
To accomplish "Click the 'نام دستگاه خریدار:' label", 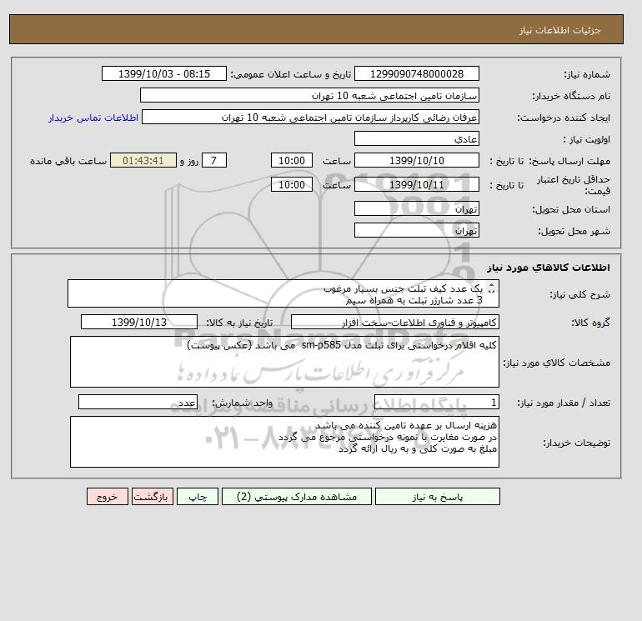I will 571,96.
